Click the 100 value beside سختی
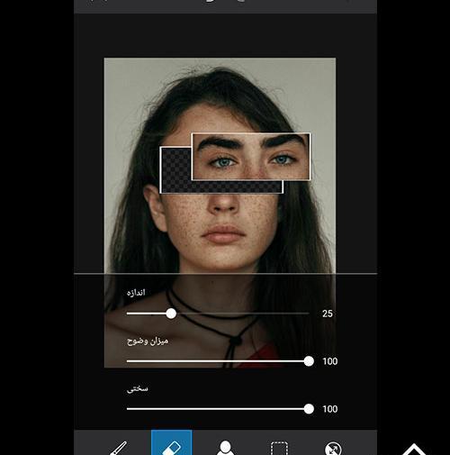This screenshot has width=450, height=455. (x=330, y=409)
